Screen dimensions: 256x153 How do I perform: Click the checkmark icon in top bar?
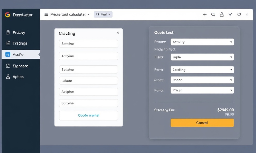coord(230,14)
